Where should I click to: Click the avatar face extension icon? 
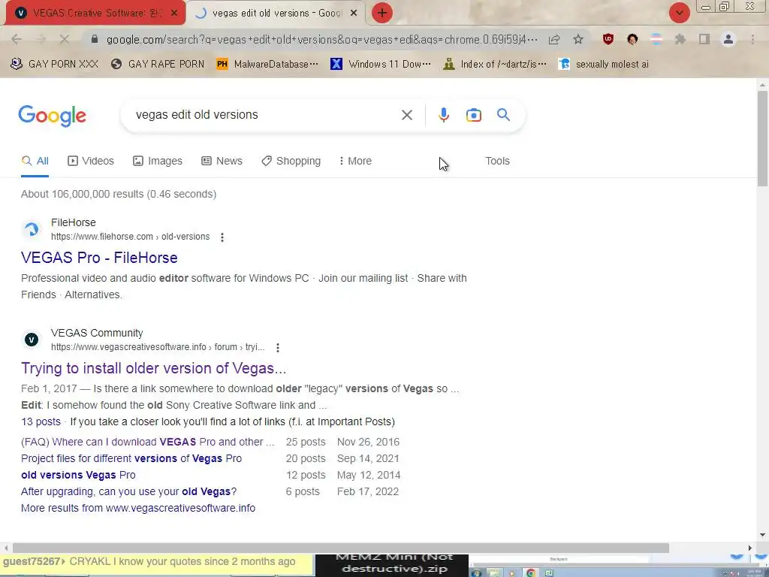coord(632,39)
